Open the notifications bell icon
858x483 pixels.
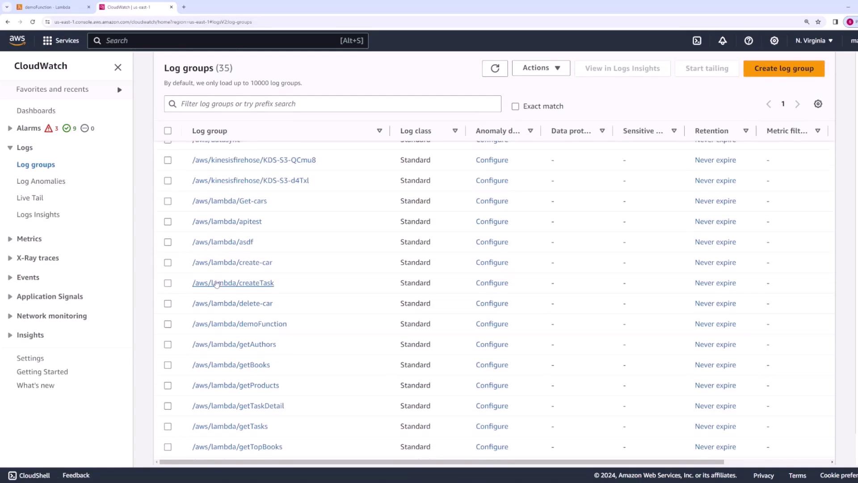pos(723,41)
